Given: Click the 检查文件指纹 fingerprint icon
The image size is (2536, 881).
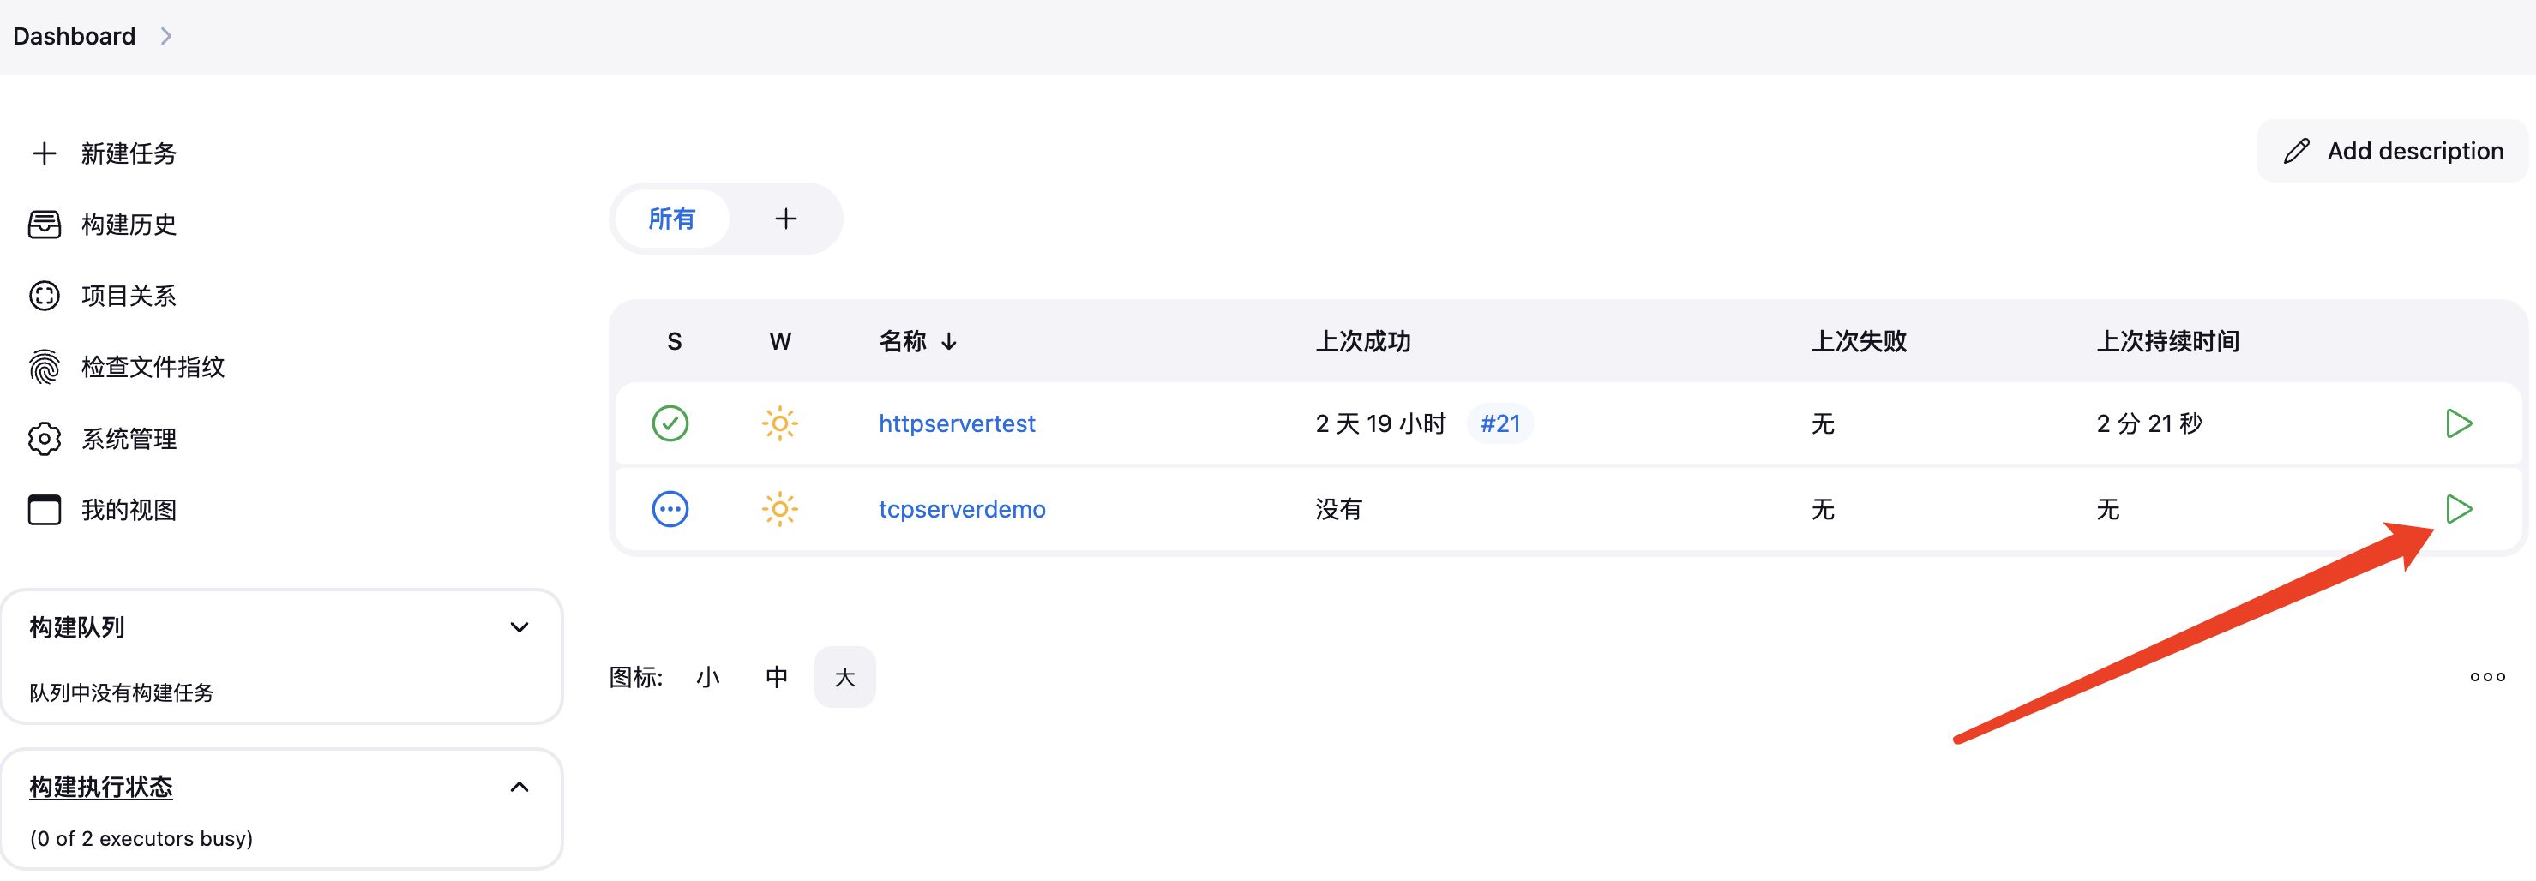Looking at the screenshot, I should pos(45,367).
